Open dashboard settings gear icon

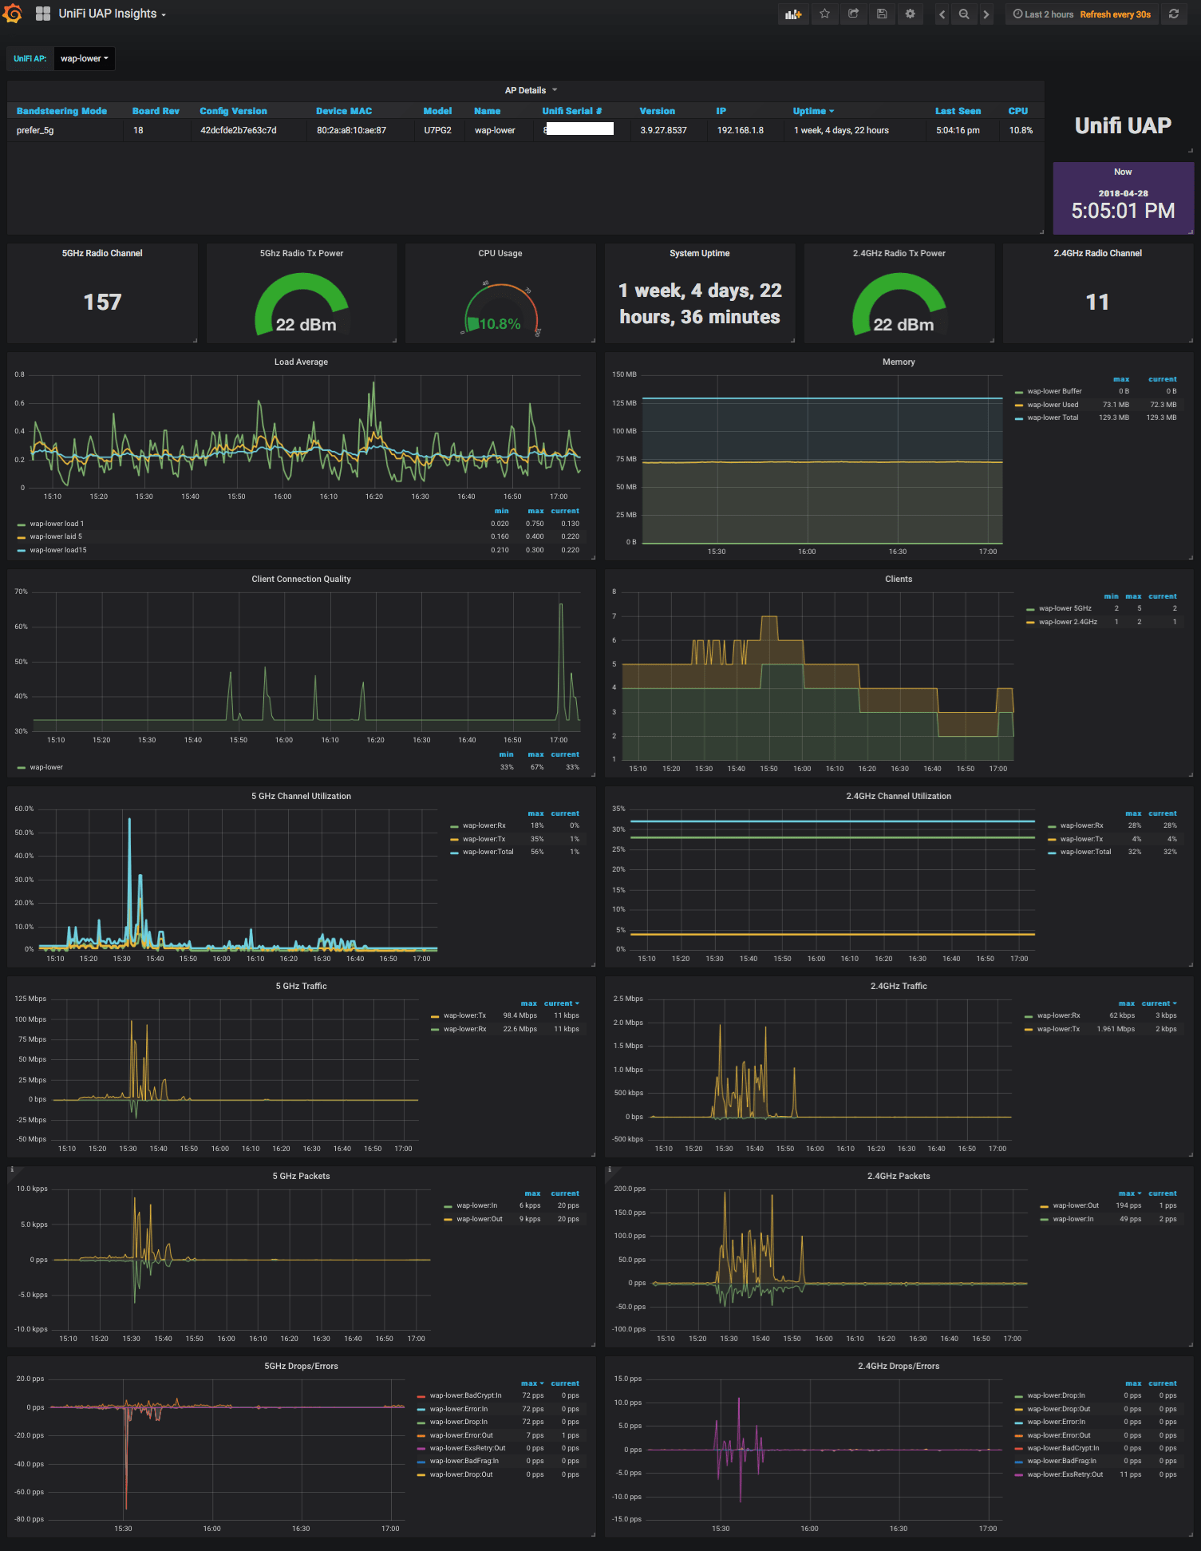910,14
